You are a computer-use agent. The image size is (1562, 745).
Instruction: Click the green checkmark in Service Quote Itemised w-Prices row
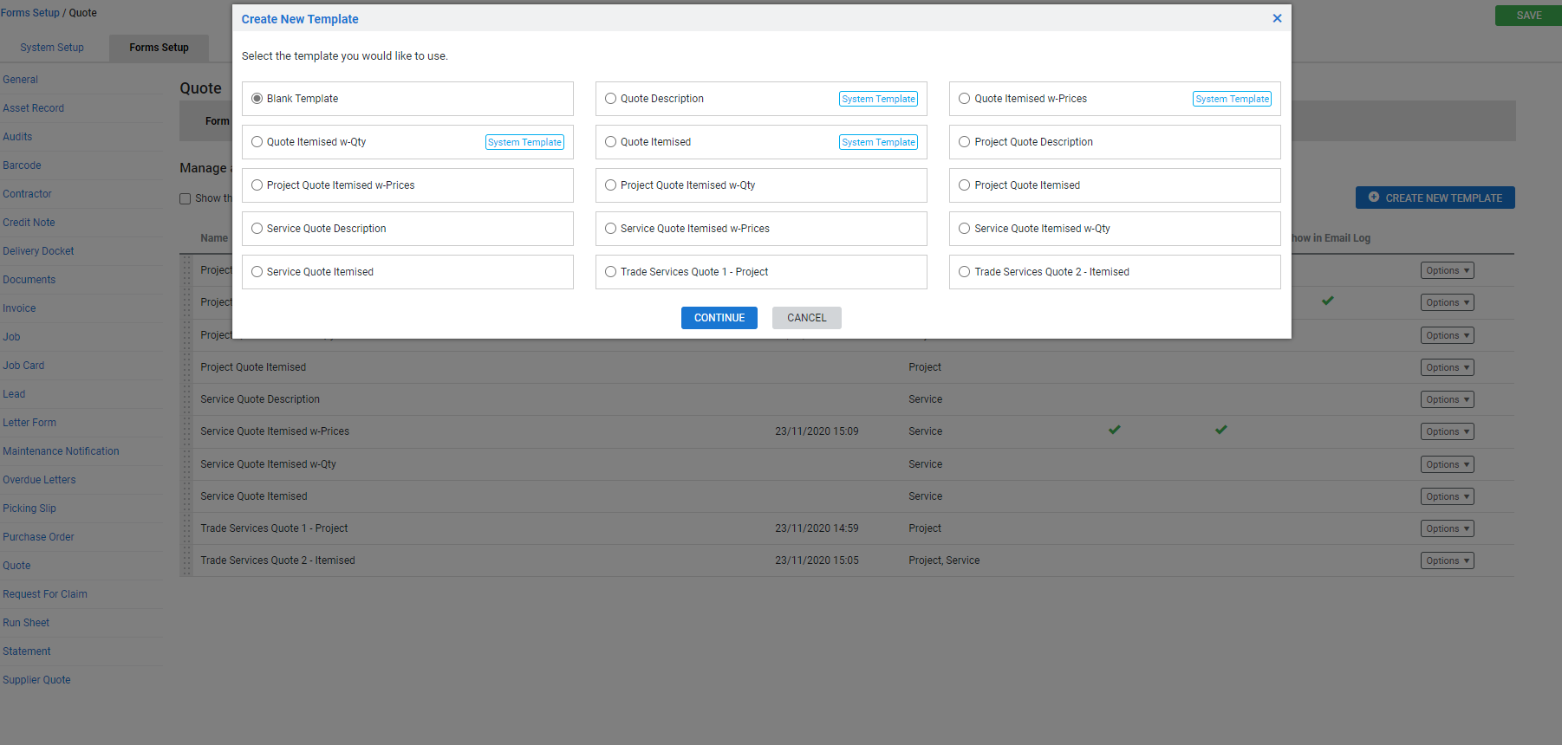(x=1114, y=430)
